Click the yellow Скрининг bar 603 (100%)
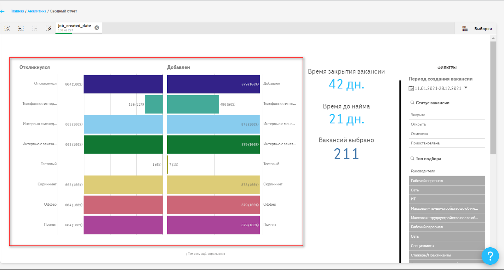The image size is (504, 270). click(x=123, y=185)
